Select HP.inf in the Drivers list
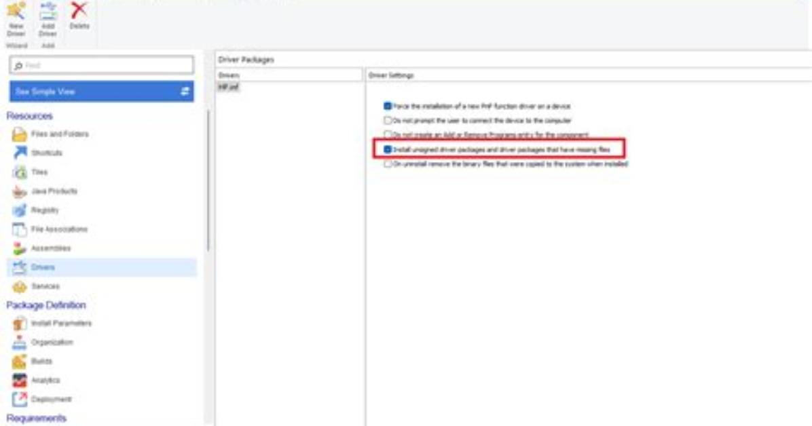The width and height of the screenshot is (812, 426). click(x=228, y=87)
